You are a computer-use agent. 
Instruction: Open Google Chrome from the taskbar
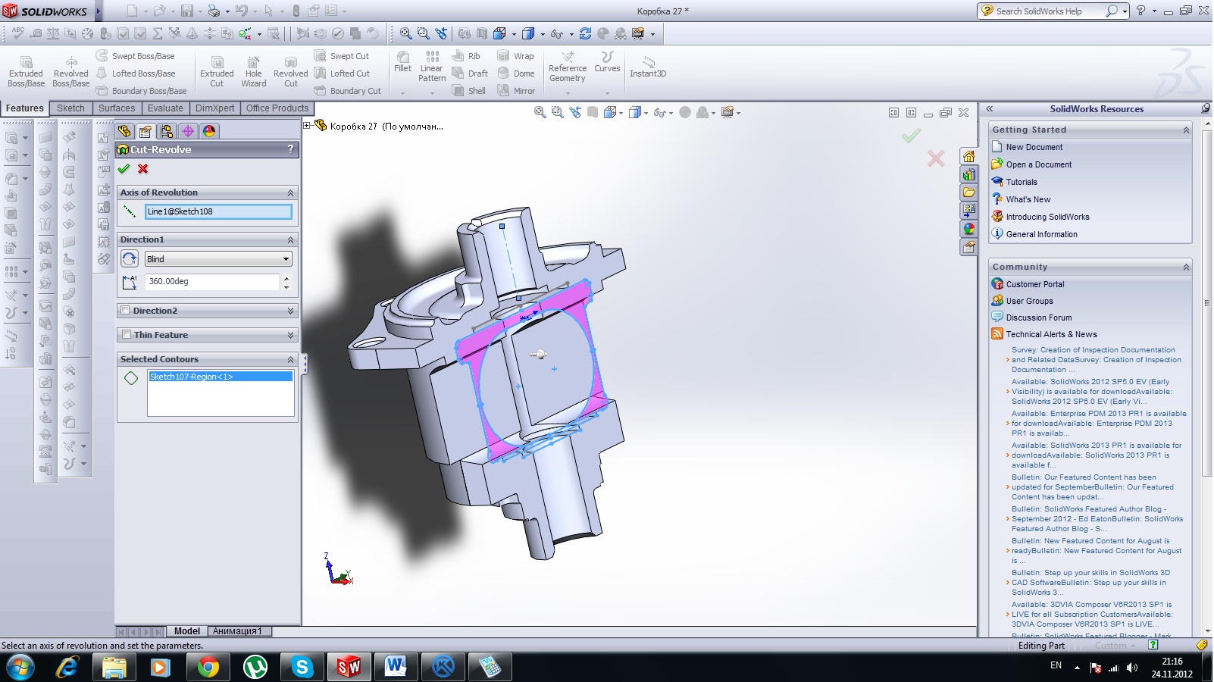coord(208,667)
